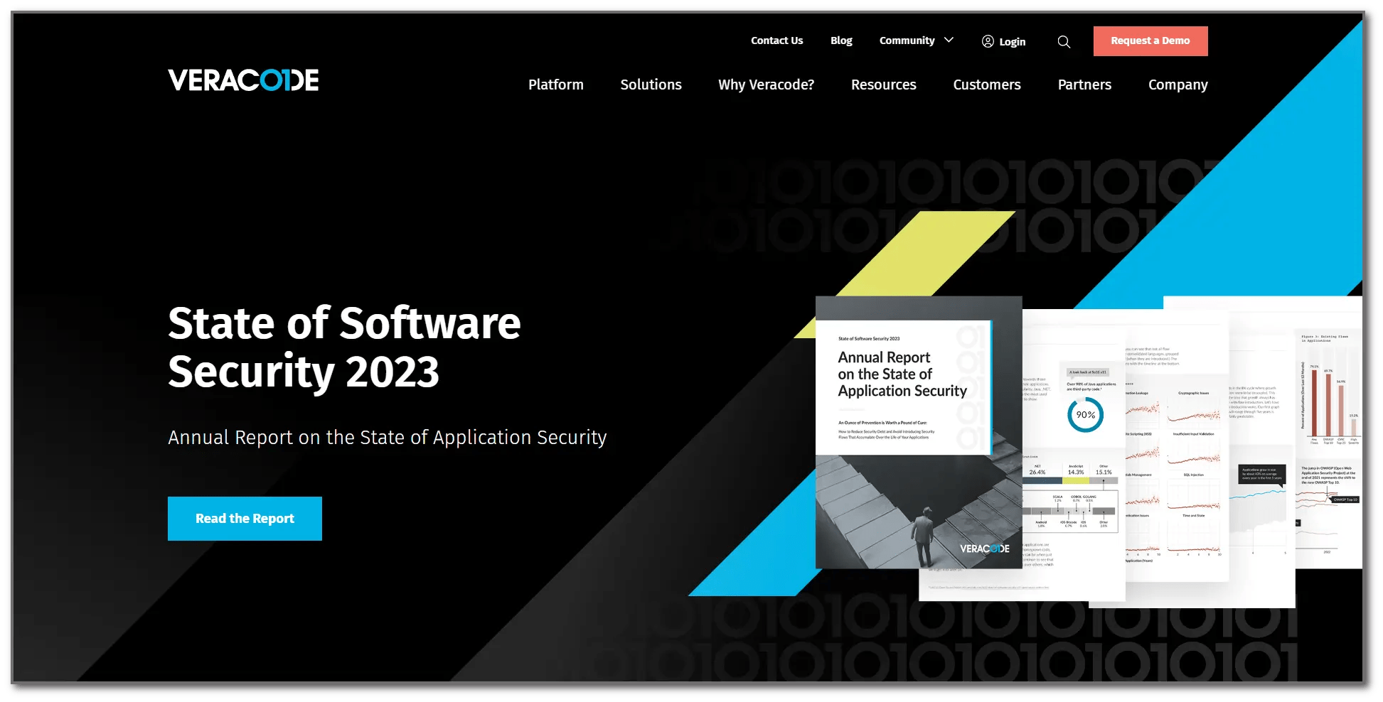The image size is (1383, 702).
Task: Click the 90% donut chart on report page
Action: (1085, 415)
